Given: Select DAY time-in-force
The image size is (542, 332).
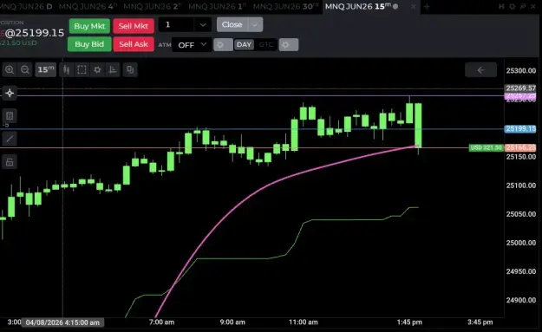Looking at the screenshot, I should pyautogui.click(x=244, y=44).
